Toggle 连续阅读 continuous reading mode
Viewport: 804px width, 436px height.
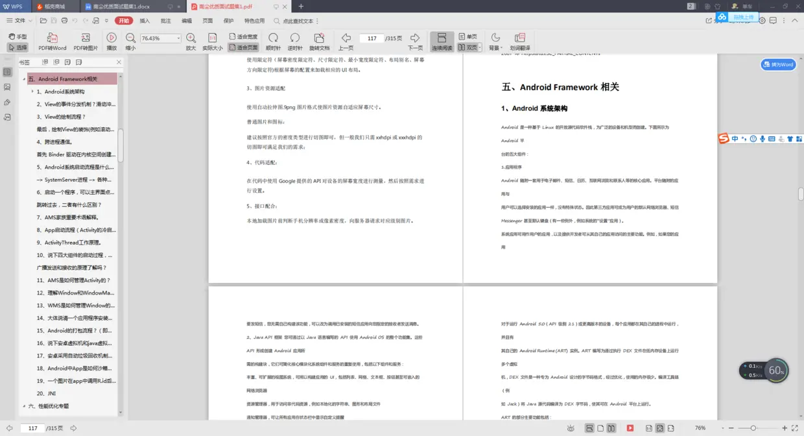point(442,42)
